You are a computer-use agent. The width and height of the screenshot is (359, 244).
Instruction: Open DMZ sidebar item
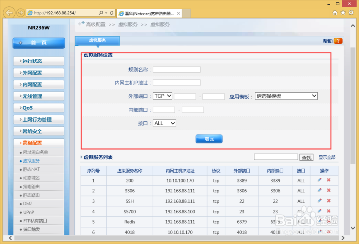click(x=28, y=204)
